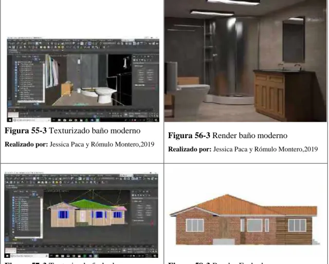The height and width of the screenshot is (264, 329).
Task: Click teal 3ds Max taskbar icon, bathroom screenshot
Action: (x=98, y=120)
